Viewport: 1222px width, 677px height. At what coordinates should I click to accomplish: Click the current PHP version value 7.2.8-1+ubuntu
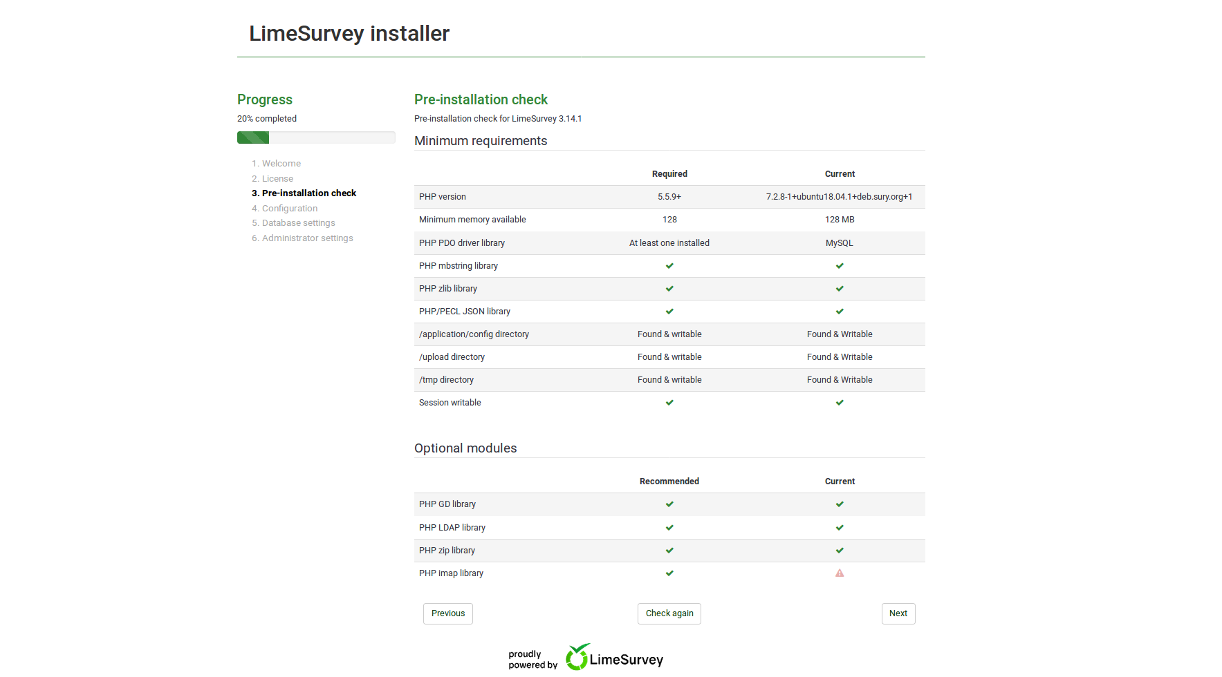pyautogui.click(x=840, y=197)
